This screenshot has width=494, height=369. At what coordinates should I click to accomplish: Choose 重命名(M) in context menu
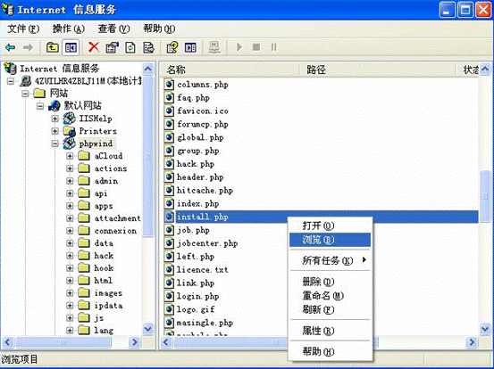330,295
